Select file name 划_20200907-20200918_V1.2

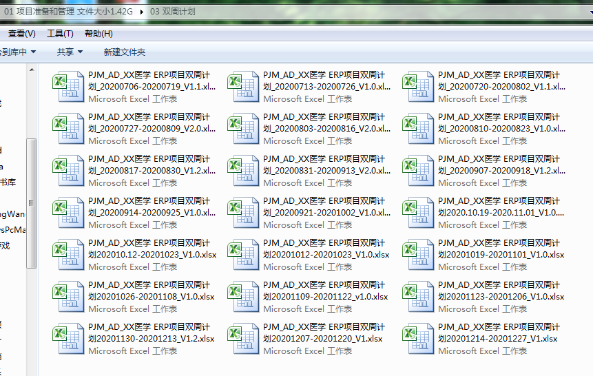pyautogui.click(x=501, y=171)
